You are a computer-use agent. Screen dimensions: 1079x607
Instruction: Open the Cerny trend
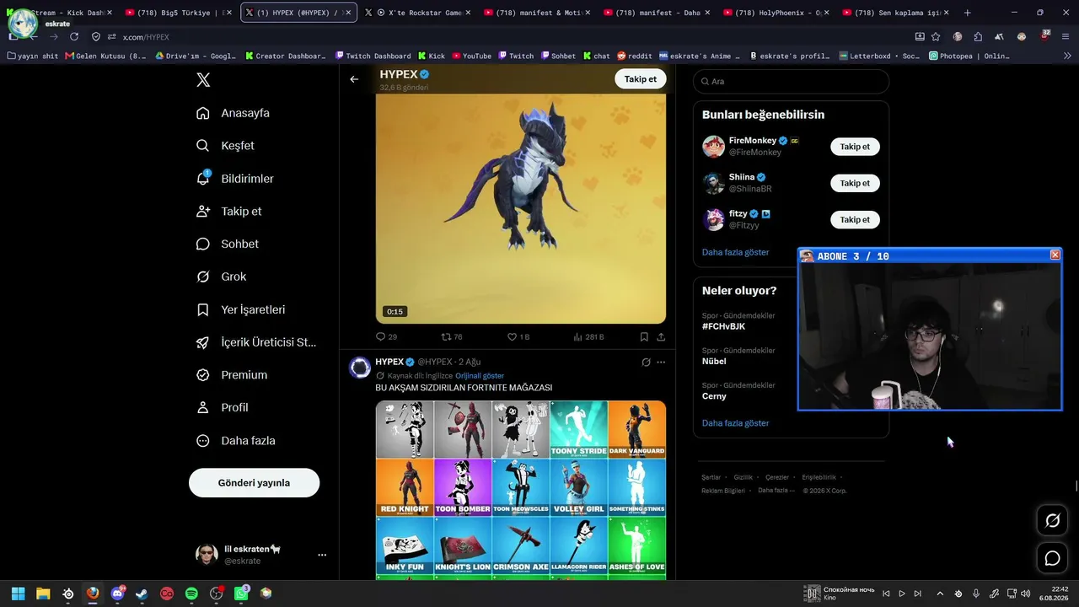(714, 396)
